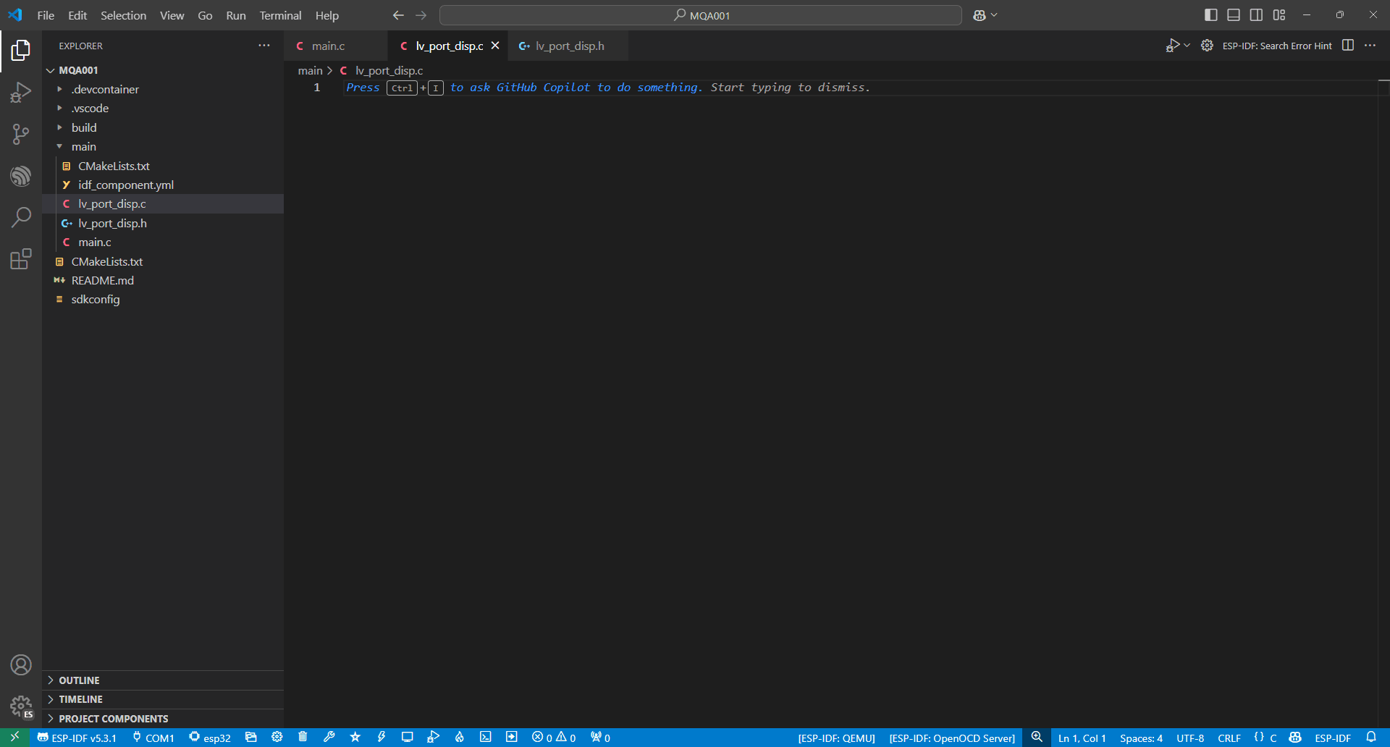Open Selection menu

pyautogui.click(x=123, y=15)
